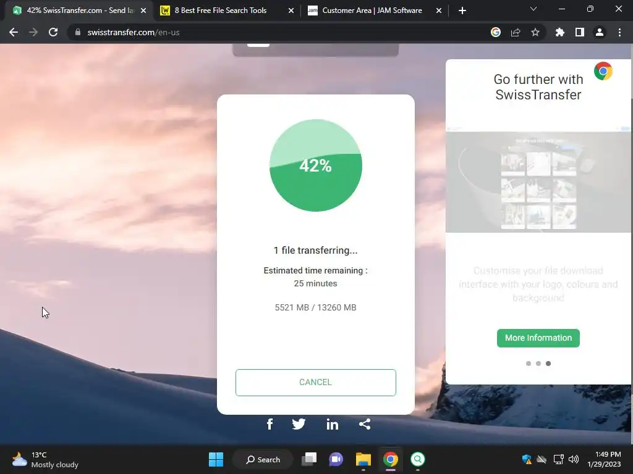Share on LinkedIn icon
The width and height of the screenshot is (633, 474).
pyautogui.click(x=332, y=424)
